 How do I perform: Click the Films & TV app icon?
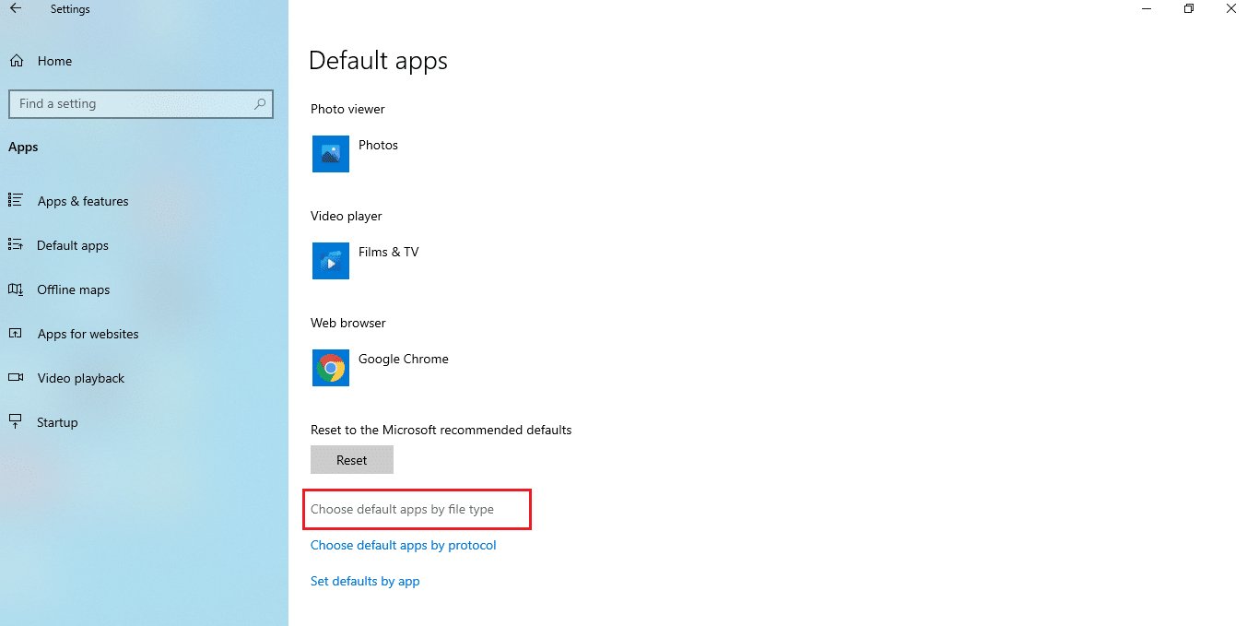click(x=331, y=261)
